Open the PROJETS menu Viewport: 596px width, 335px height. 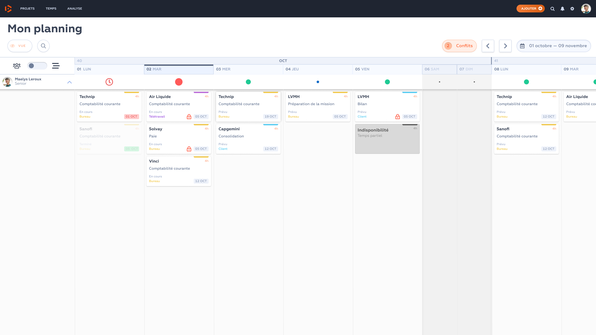27,9
